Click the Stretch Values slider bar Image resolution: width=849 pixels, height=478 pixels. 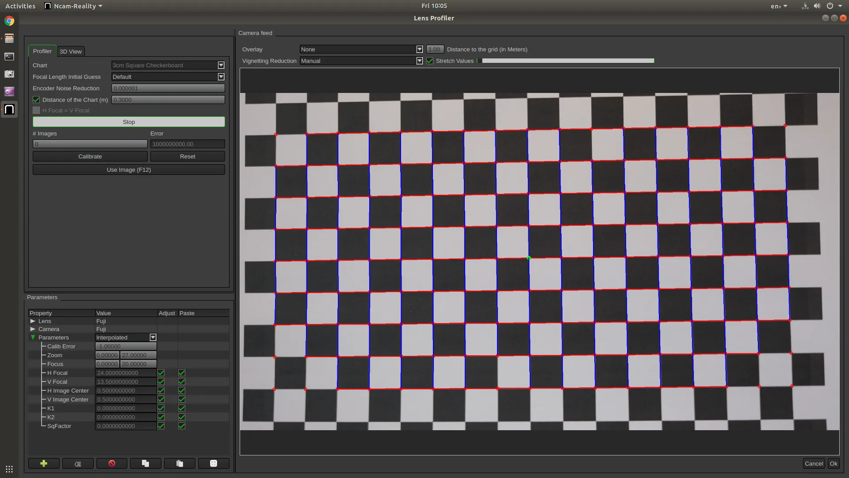pyautogui.click(x=566, y=61)
